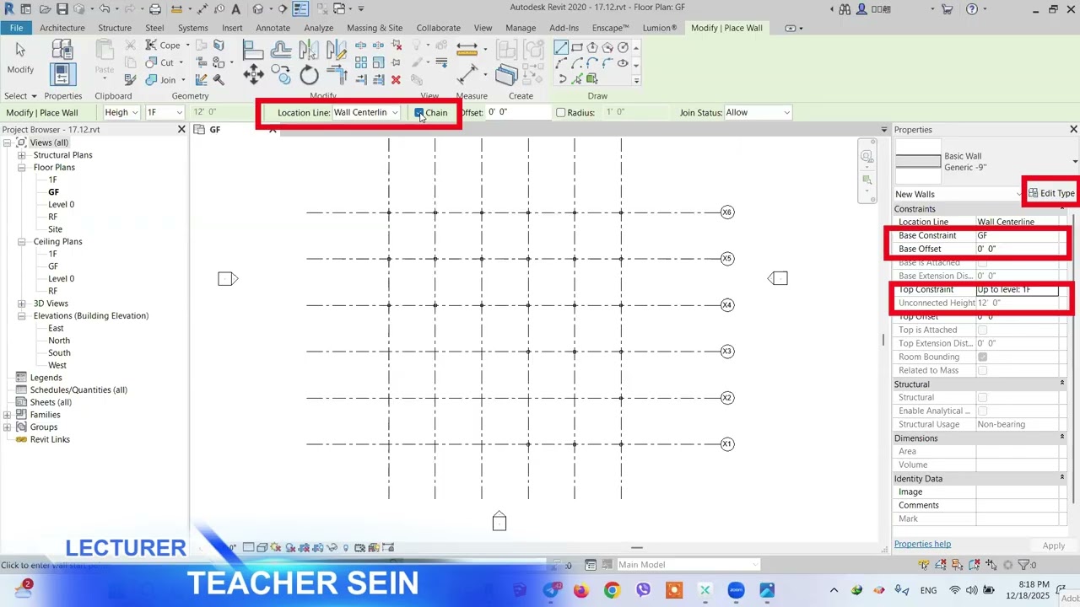Click the Join geometry tool
This screenshot has width=1080, height=607.
point(160,80)
